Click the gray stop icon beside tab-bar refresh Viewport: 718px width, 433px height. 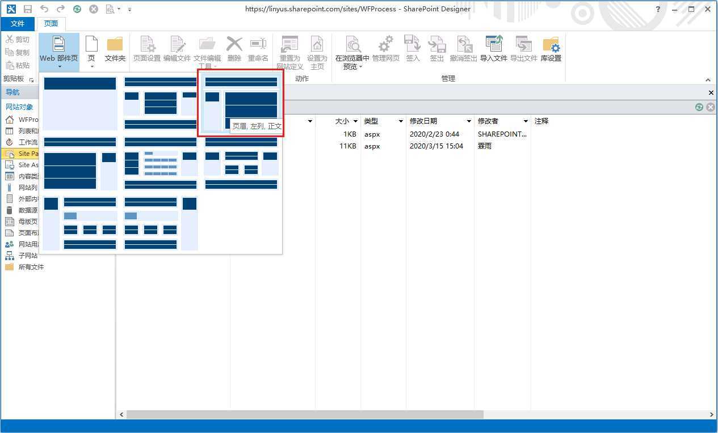click(710, 107)
